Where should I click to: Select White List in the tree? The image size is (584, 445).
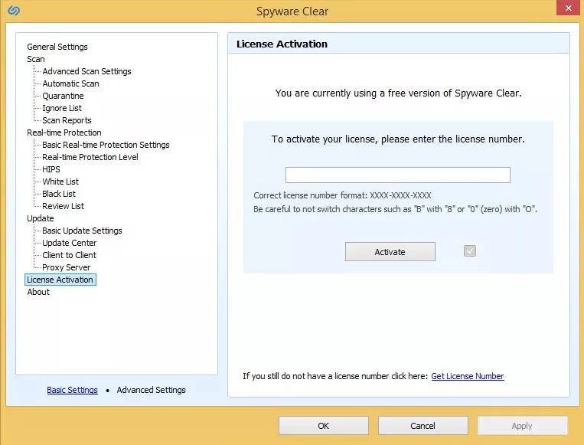(x=60, y=182)
